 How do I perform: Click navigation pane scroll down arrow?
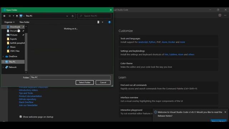click(x=26, y=72)
